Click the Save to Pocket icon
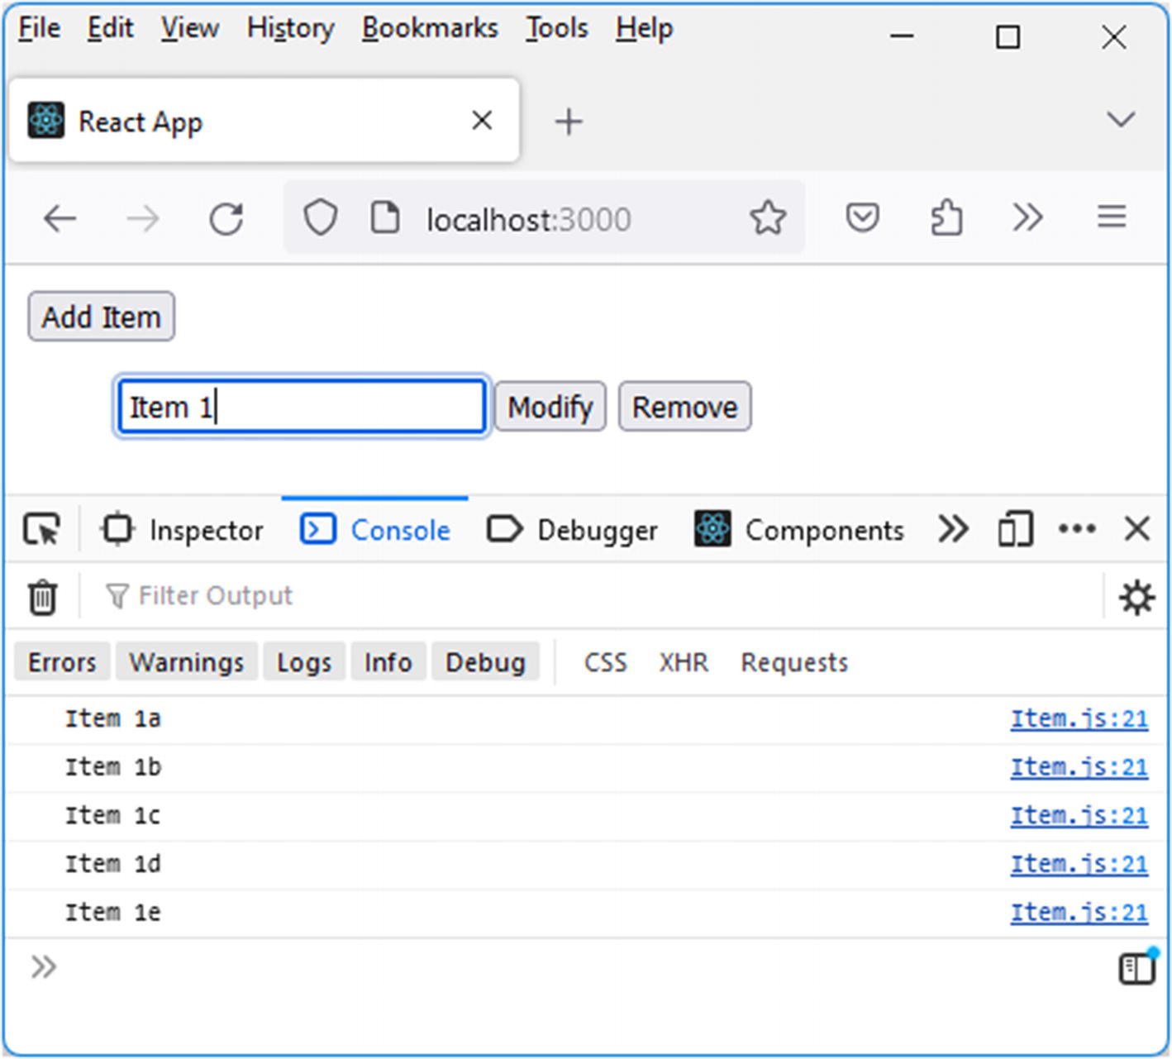 862,218
